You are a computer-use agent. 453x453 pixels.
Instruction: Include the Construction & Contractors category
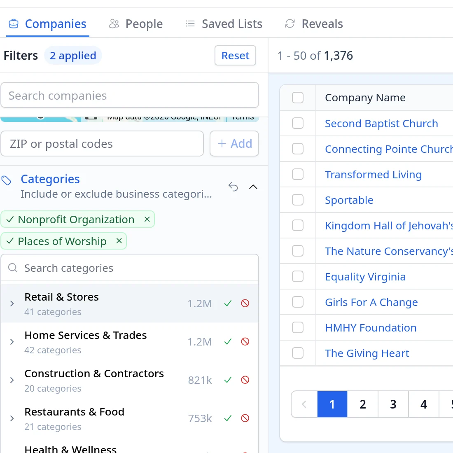pos(228,380)
